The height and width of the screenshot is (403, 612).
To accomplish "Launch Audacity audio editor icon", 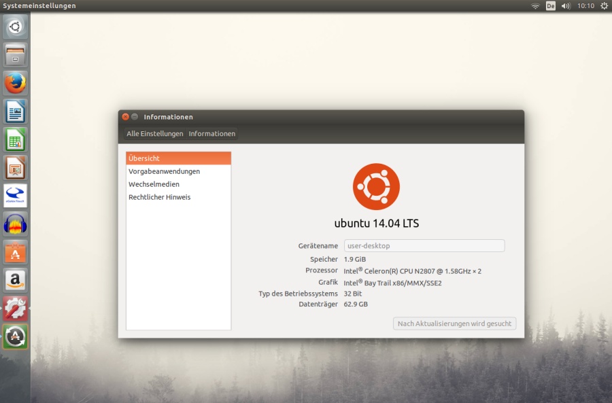I will pos(15,224).
